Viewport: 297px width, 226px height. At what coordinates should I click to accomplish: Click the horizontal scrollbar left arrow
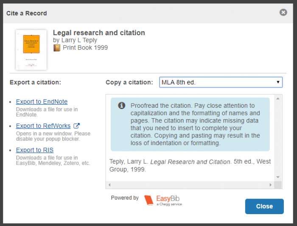(109, 185)
